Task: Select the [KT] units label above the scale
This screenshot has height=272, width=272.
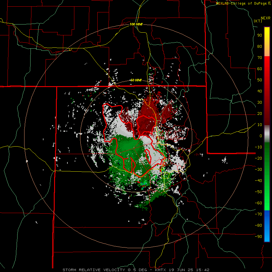Action: tap(258, 21)
